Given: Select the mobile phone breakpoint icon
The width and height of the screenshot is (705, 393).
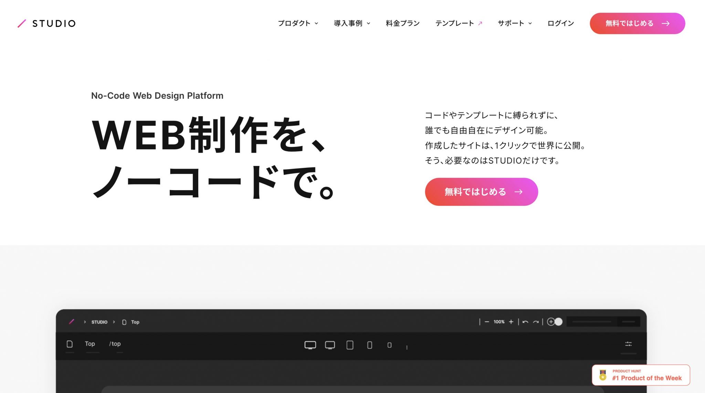Looking at the screenshot, I should click(369, 346).
